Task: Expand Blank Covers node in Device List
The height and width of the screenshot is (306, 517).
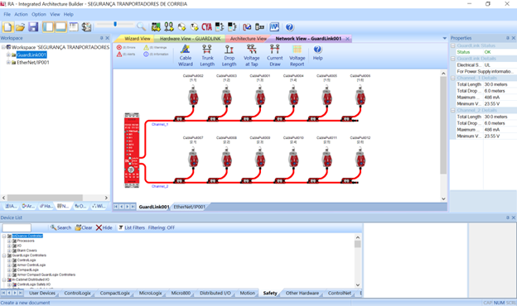Action: point(10,251)
